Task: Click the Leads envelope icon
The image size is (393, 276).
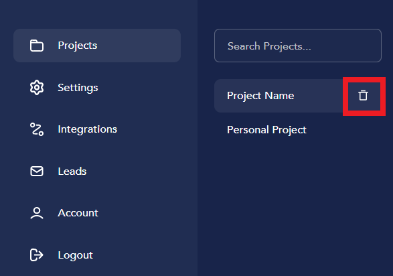Action: coord(37,171)
